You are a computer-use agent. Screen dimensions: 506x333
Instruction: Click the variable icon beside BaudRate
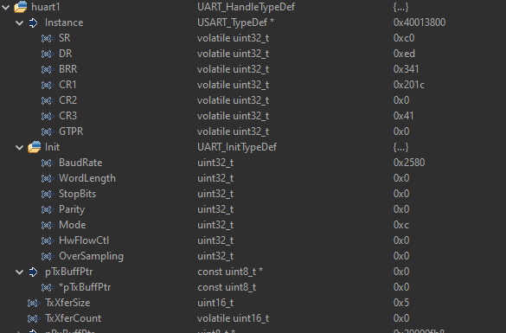pyautogui.click(x=48, y=163)
